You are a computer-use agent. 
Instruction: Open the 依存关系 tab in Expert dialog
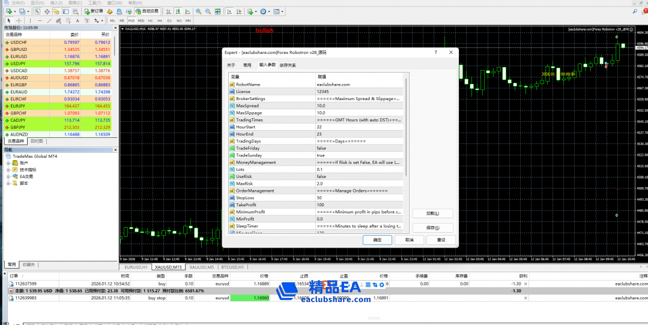coord(286,65)
